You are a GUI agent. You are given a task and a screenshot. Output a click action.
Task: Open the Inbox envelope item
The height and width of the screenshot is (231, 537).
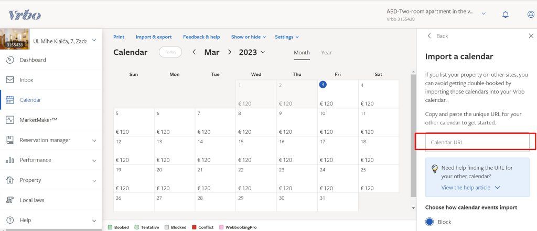[26, 80]
